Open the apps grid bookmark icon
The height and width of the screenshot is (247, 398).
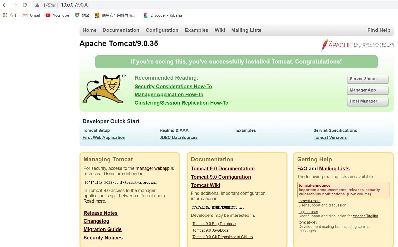5,15
